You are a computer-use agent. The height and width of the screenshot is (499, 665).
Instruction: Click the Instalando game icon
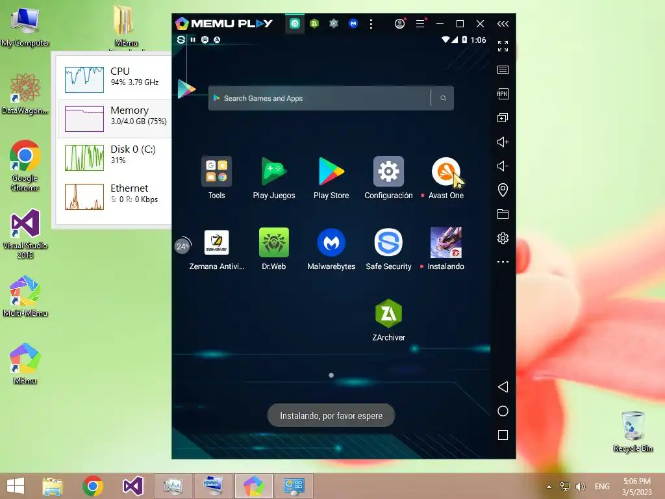coord(445,243)
